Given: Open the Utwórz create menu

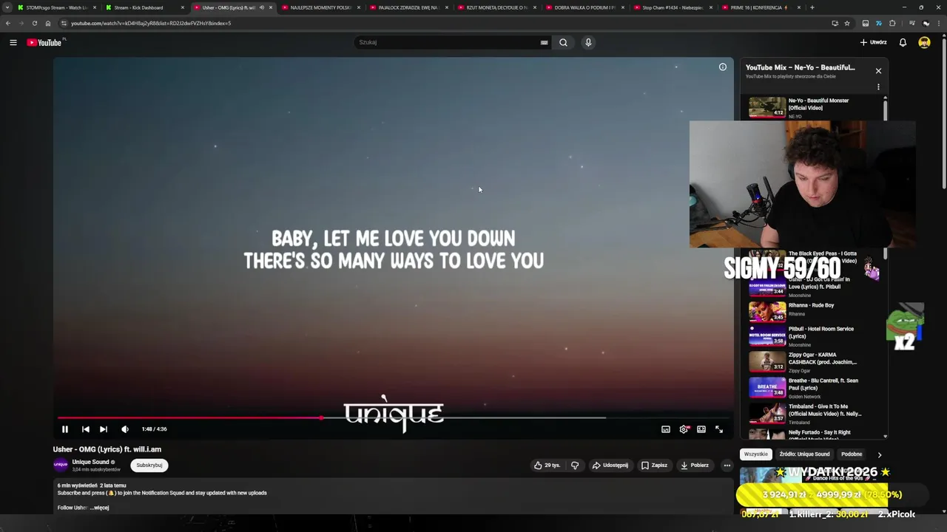Looking at the screenshot, I should [x=874, y=42].
